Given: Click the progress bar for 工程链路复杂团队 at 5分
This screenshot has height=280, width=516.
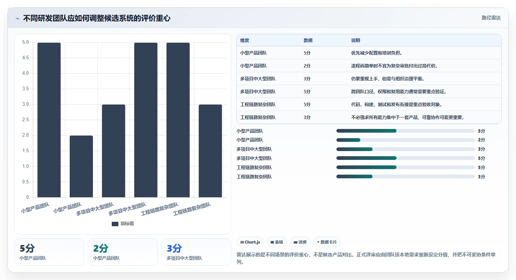Looking at the screenshot, I should click(405, 168).
